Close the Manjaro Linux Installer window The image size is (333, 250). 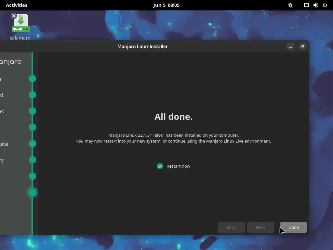click(x=303, y=46)
